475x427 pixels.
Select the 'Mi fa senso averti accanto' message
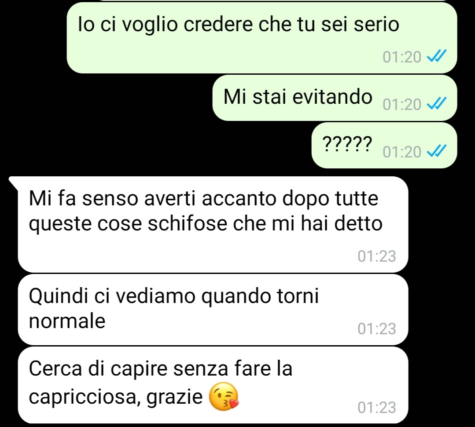click(x=213, y=225)
